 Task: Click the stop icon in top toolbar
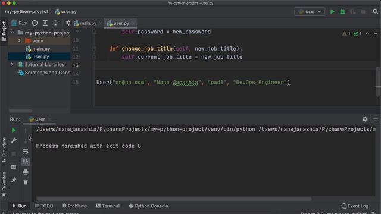[363, 12]
